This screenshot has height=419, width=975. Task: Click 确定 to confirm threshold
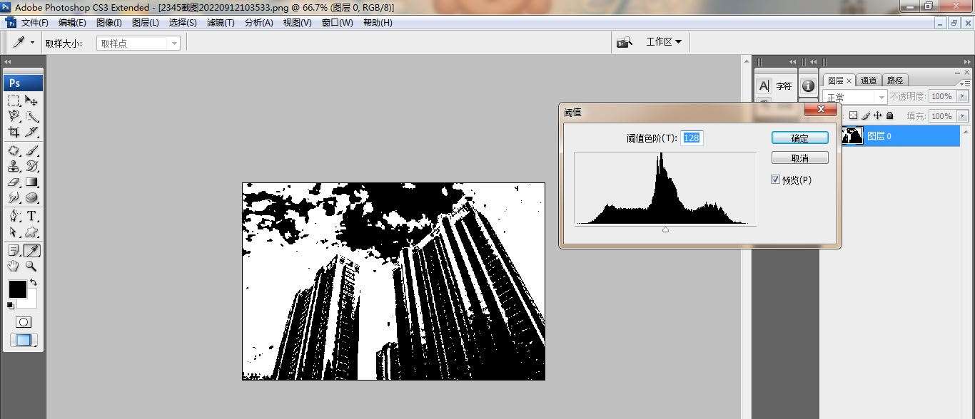coord(799,138)
